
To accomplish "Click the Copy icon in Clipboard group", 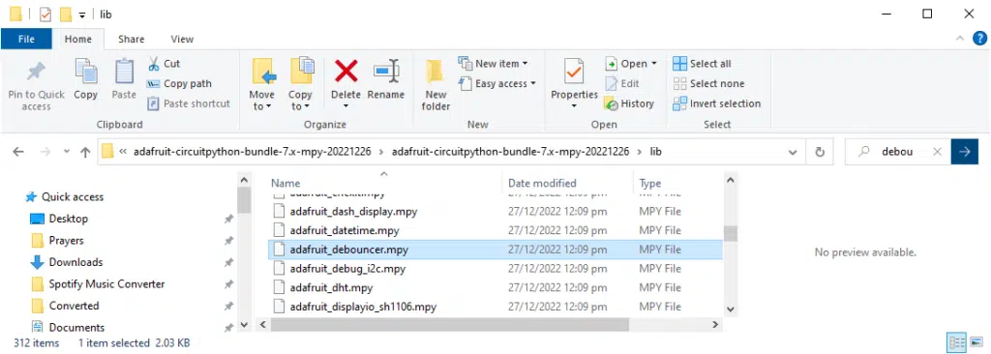I will (x=85, y=72).
